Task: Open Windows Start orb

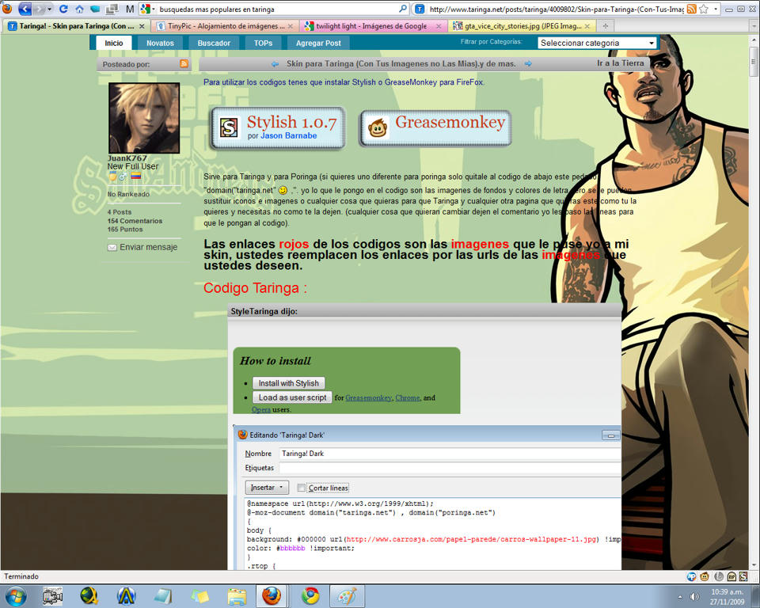Action: (16, 596)
